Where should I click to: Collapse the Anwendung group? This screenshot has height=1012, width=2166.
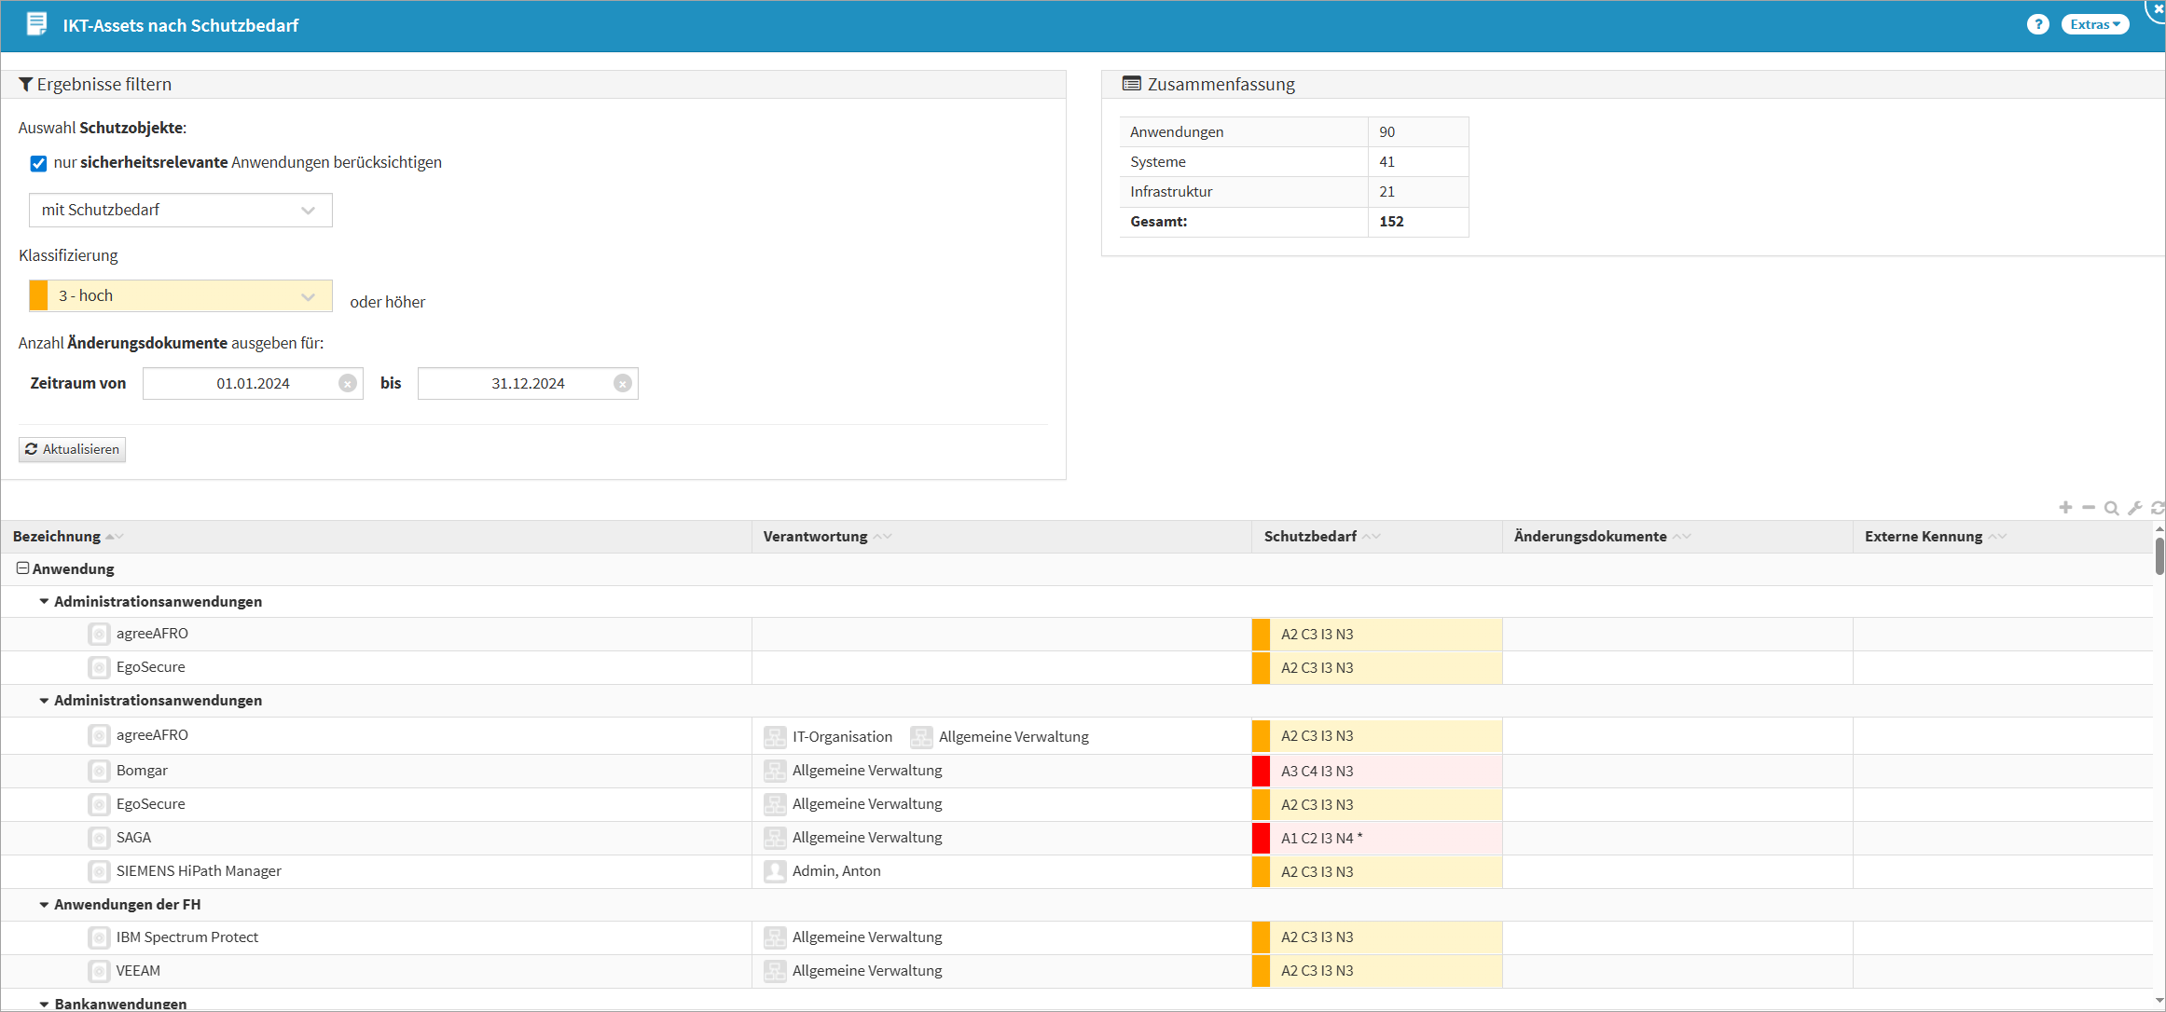point(22,568)
